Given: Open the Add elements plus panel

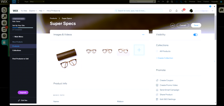Looking at the screenshot, I should click(4, 23).
